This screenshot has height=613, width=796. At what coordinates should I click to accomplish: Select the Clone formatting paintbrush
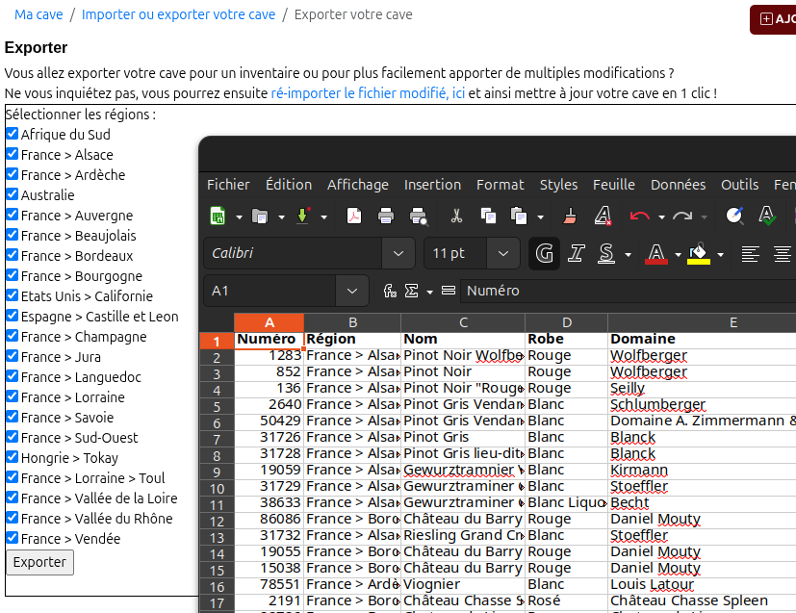570,217
